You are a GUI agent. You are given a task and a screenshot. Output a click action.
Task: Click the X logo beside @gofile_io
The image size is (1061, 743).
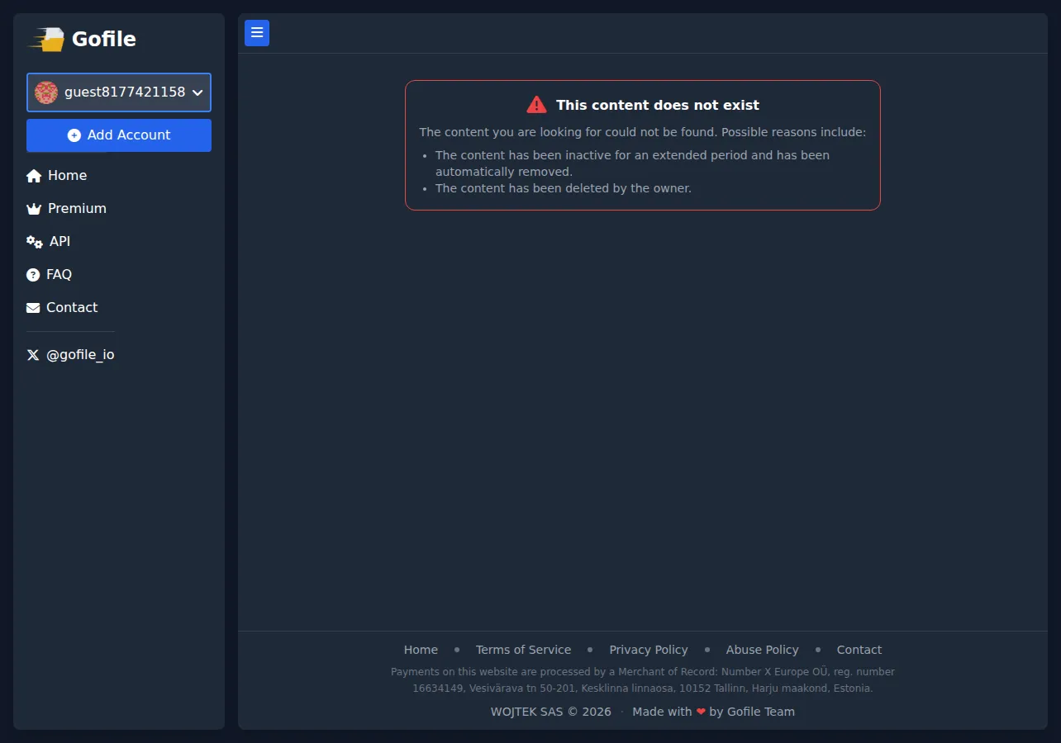click(x=33, y=355)
